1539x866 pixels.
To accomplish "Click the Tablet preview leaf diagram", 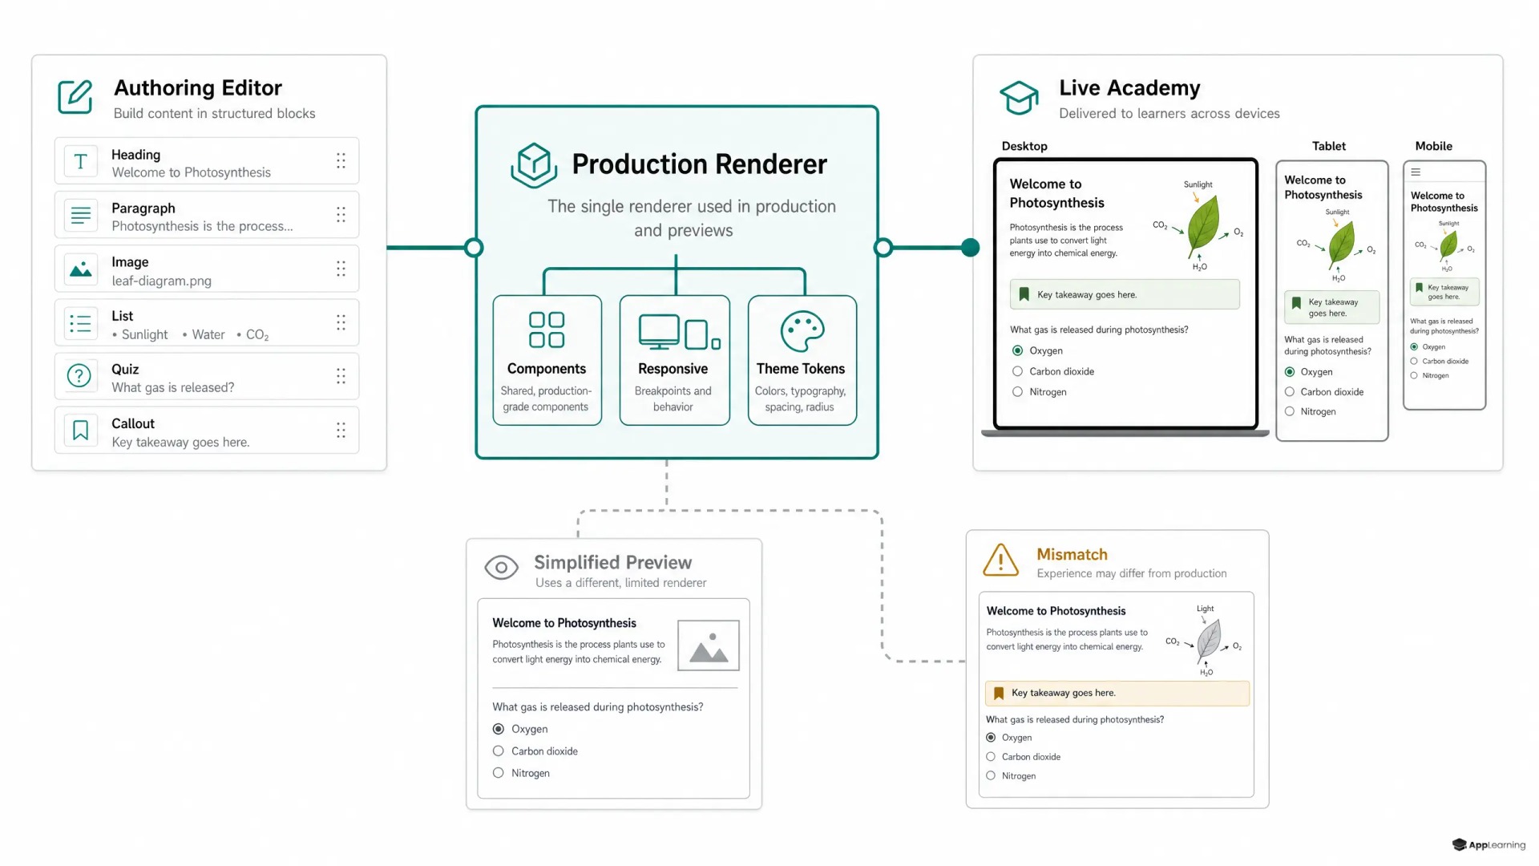I will [1338, 245].
